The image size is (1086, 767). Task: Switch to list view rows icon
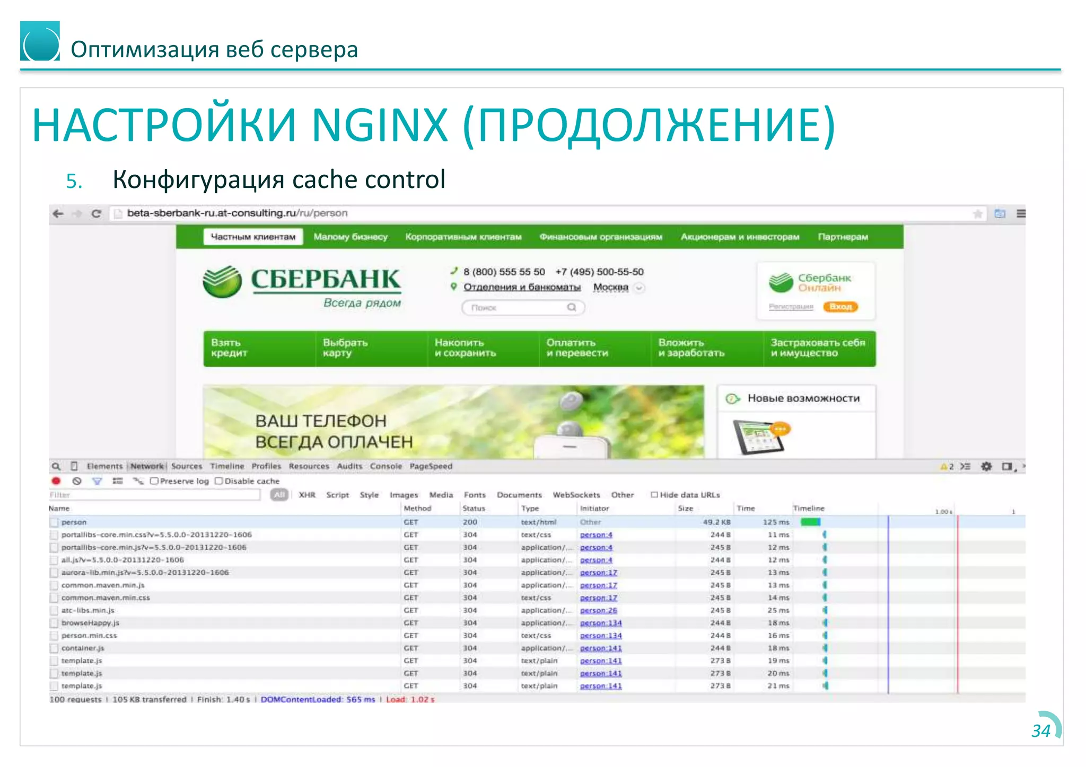point(118,481)
